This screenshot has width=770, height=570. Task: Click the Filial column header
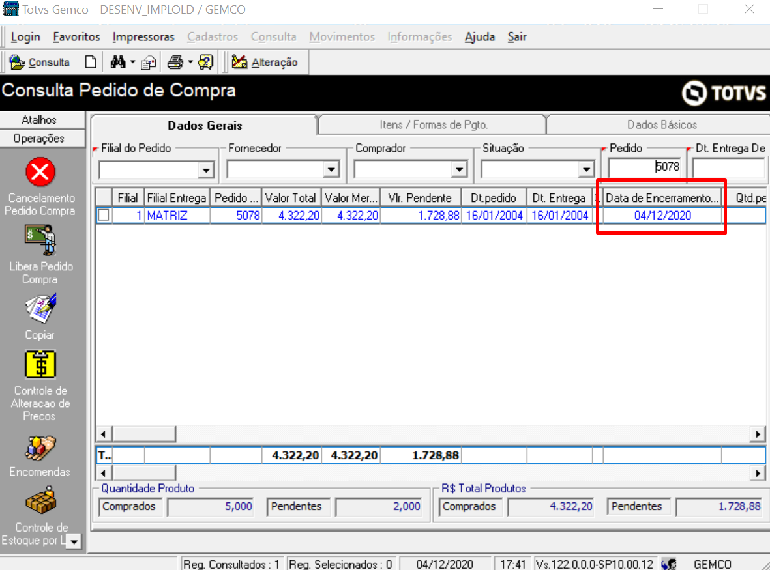pyautogui.click(x=128, y=198)
